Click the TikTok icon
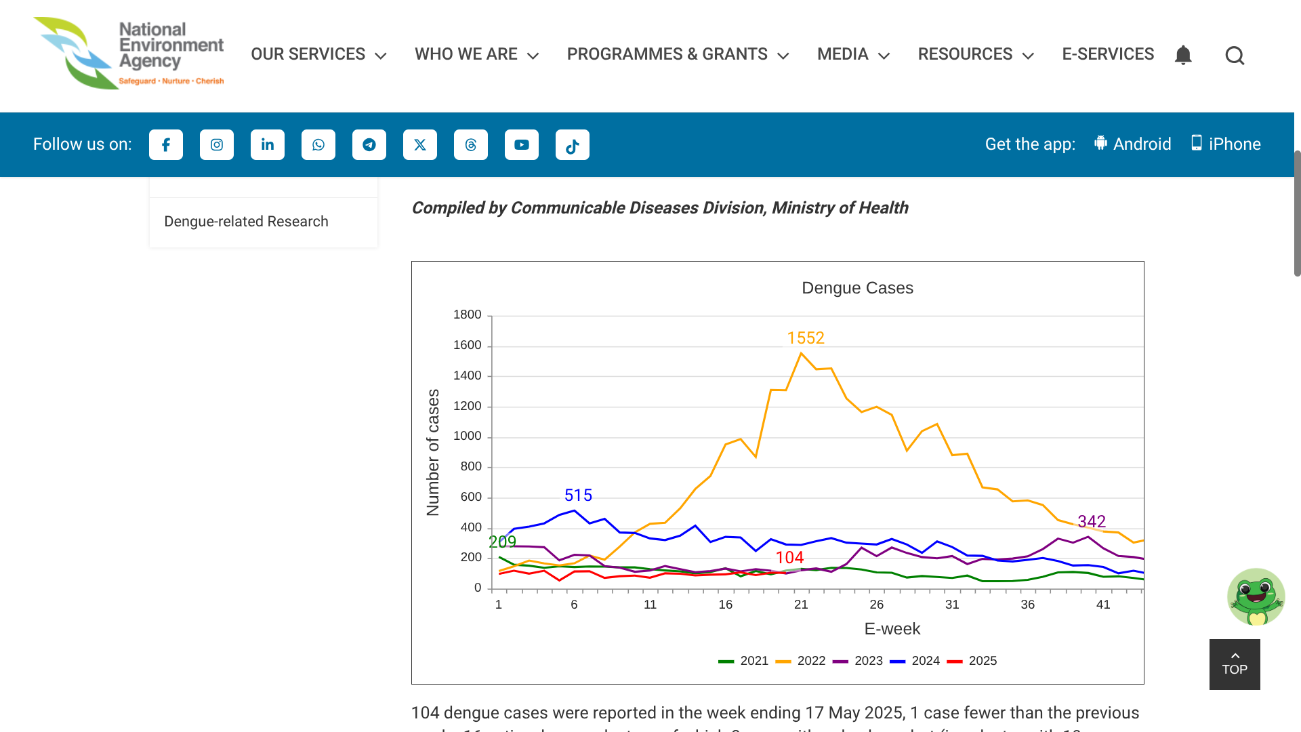 [x=573, y=145]
